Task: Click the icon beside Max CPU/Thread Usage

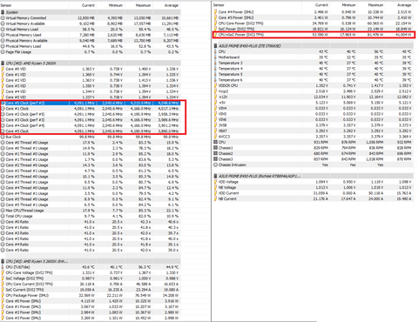Action: [x=3, y=211]
